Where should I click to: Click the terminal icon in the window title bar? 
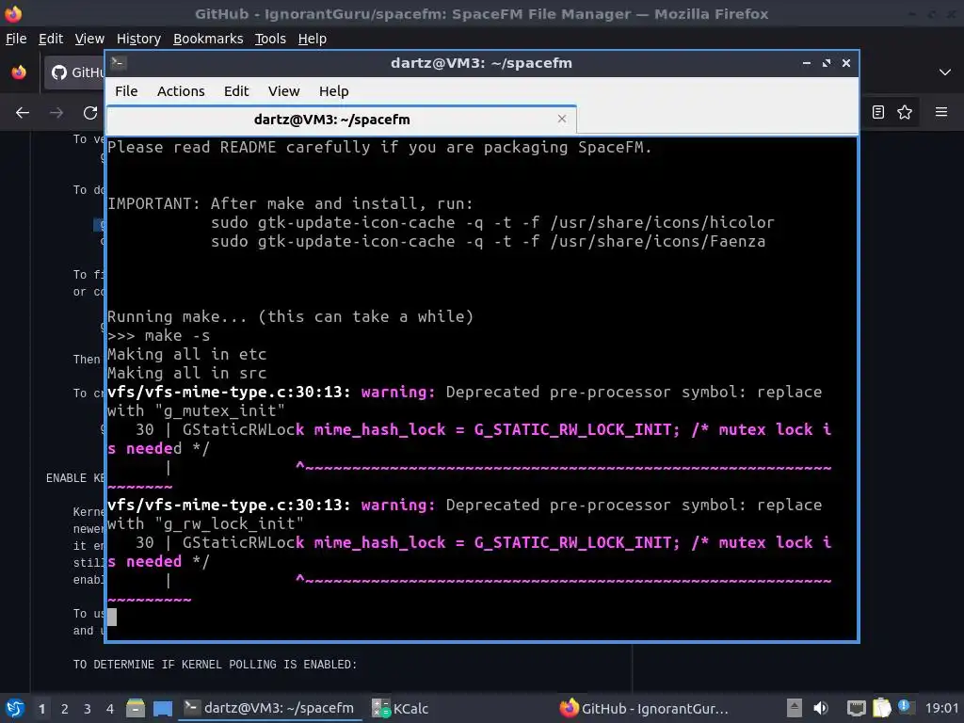(119, 63)
